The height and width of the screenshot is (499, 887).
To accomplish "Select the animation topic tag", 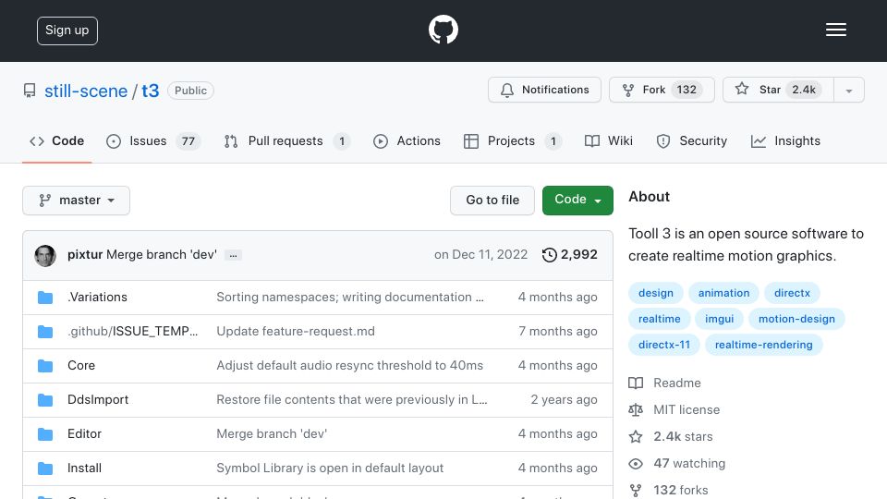I will click(723, 293).
